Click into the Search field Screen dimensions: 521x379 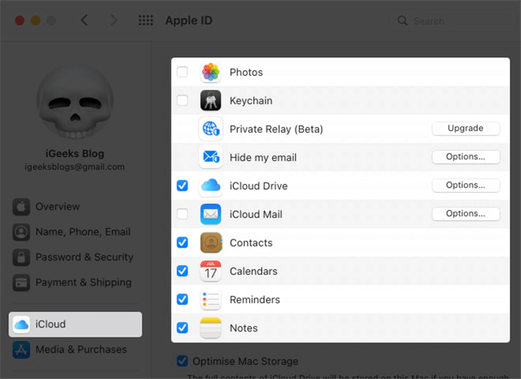tap(452, 21)
